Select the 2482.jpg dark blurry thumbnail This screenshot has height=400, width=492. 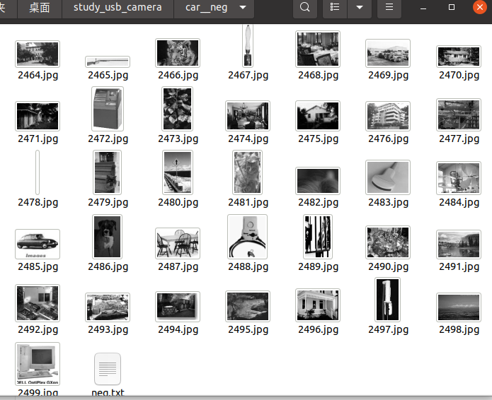318,181
